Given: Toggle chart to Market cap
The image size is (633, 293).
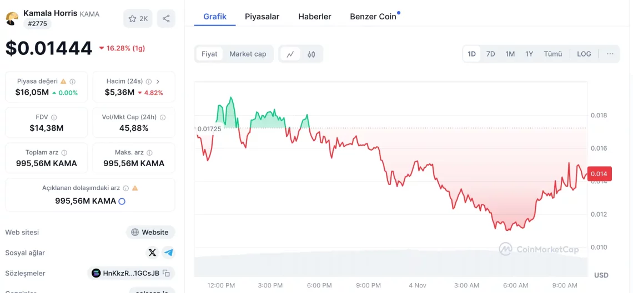Looking at the screenshot, I should pyautogui.click(x=248, y=54).
